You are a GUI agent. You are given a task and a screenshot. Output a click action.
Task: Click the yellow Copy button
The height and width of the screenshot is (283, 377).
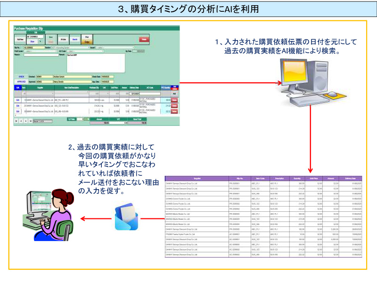(86, 42)
